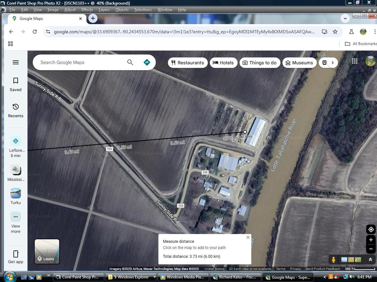The image size is (377, 282).
Task: Toggle the Museums filter chip
Action: pos(299,63)
